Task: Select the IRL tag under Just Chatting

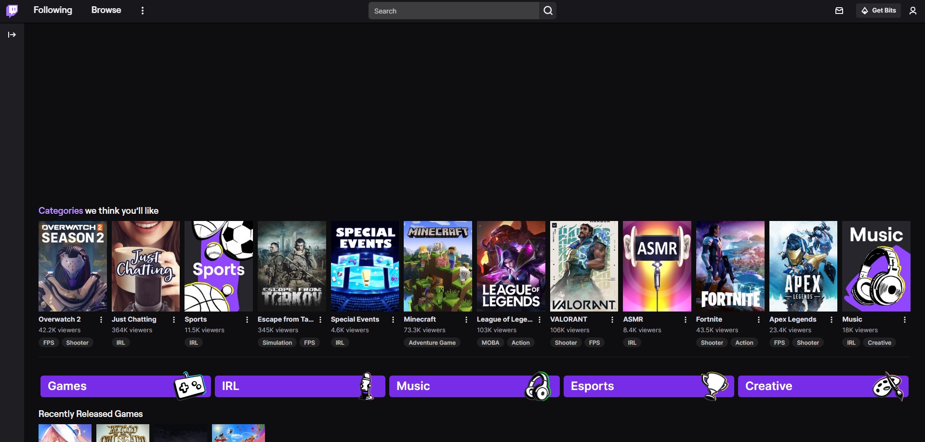Action: (x=120, y=343)
